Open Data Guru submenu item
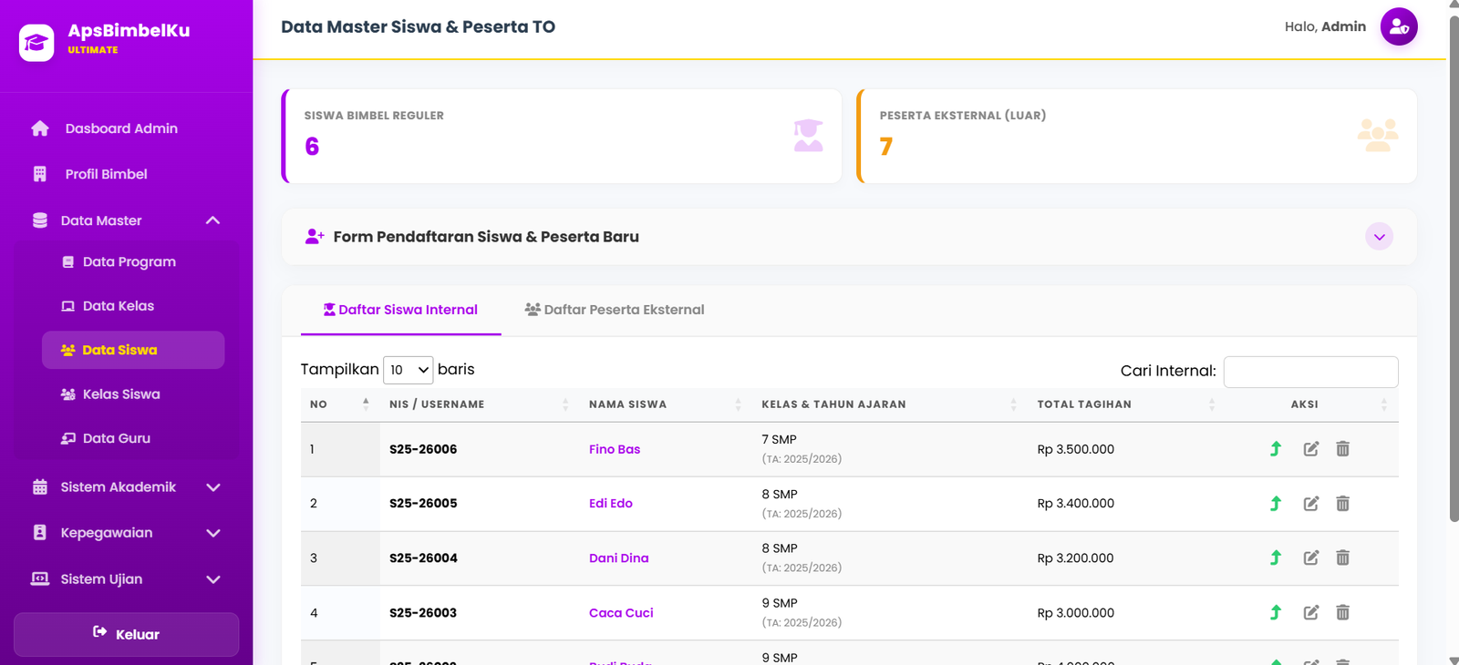Viewport: 1459px width, 665px height. click(133, 438)
